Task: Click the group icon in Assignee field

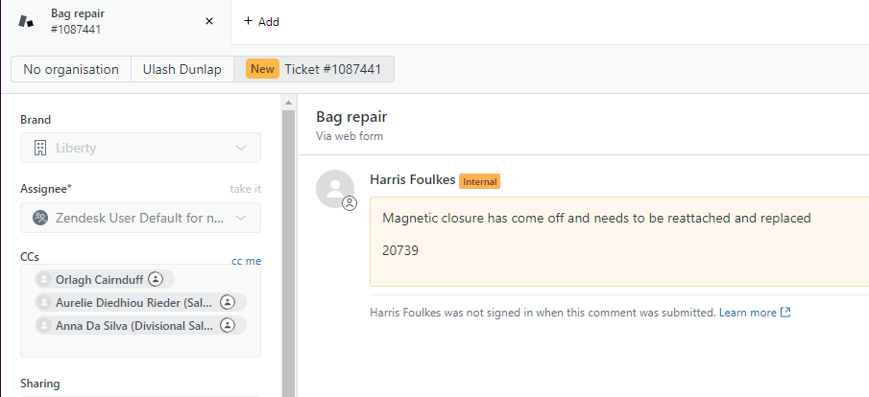Action: (x=39, y=218)
